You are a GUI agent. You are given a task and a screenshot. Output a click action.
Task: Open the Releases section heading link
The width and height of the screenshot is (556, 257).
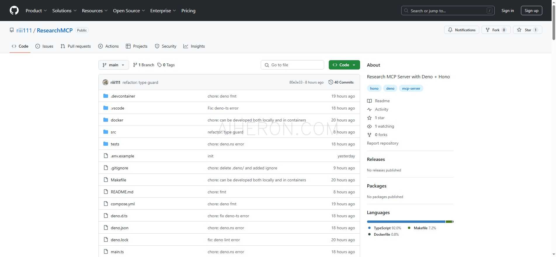(376, 159)
